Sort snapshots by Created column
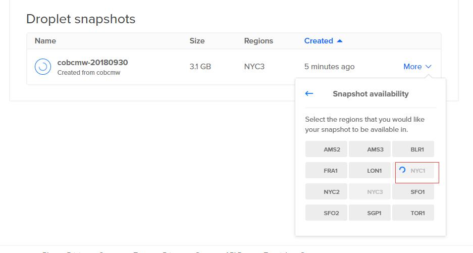 click(319, 41)
